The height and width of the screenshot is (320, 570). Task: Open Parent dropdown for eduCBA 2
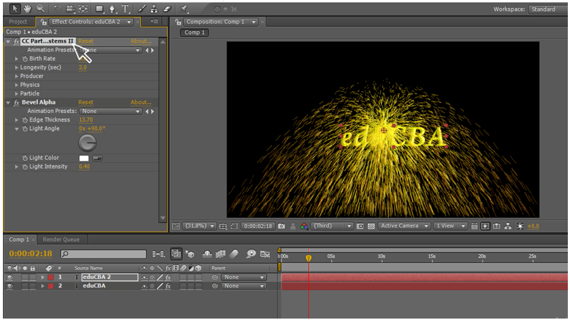click(x=244, y=277)
